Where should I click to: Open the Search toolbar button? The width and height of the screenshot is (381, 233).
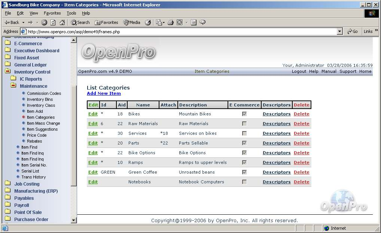coord(80,22)
